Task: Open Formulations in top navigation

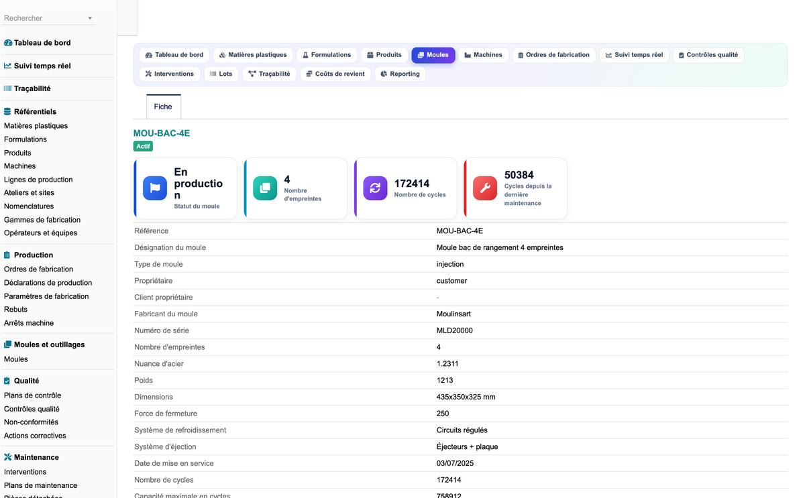Action: click(327, 55)
